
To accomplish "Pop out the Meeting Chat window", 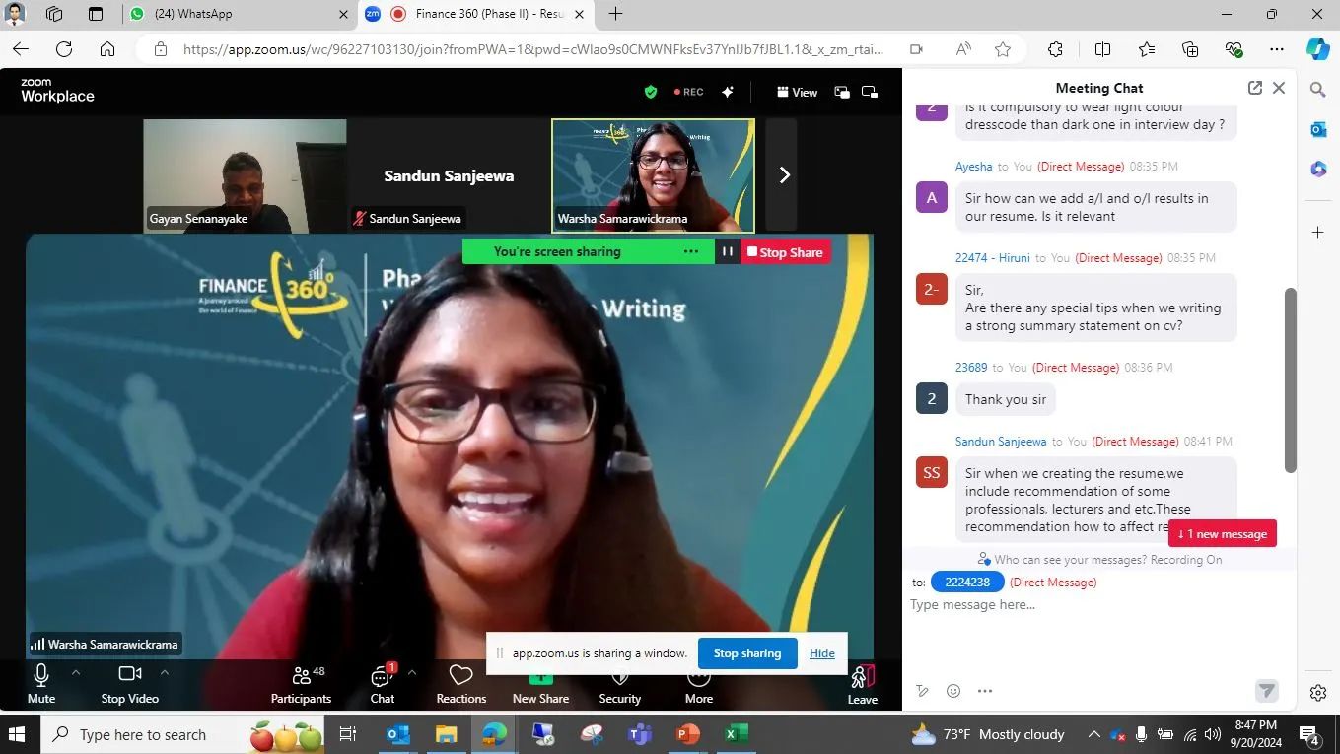I will coord(1254,88).
